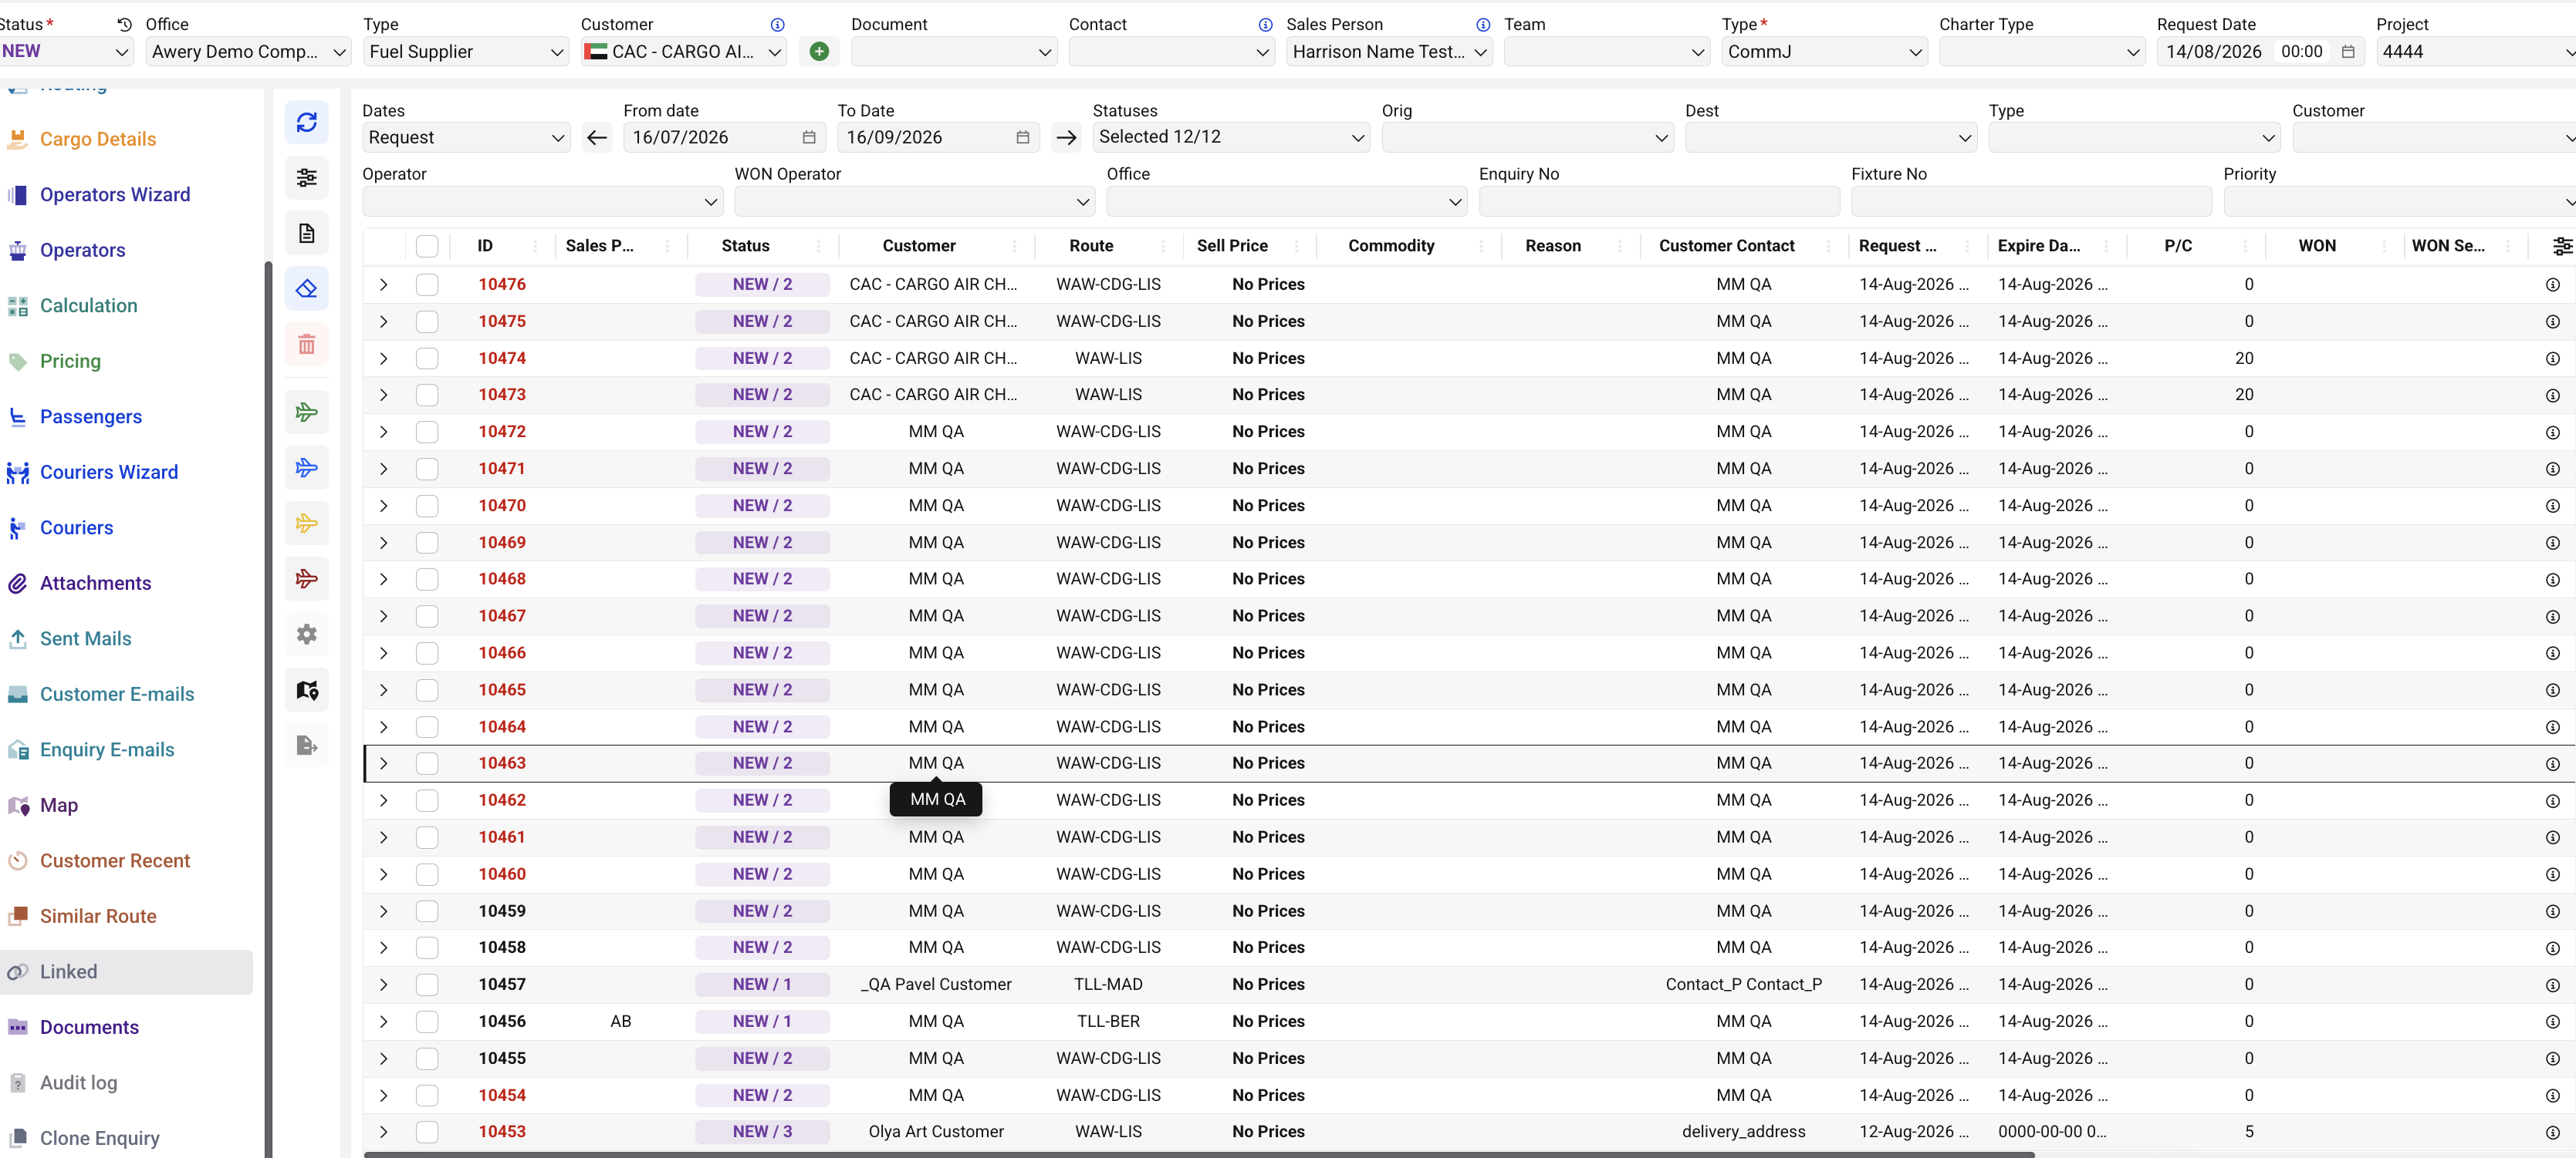Click NEW / 3 status badge on row 10453
The width and height of the screenshot is (2576, 1158).
click(762, 1132)
